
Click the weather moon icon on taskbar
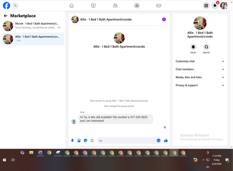pos(195,160)
